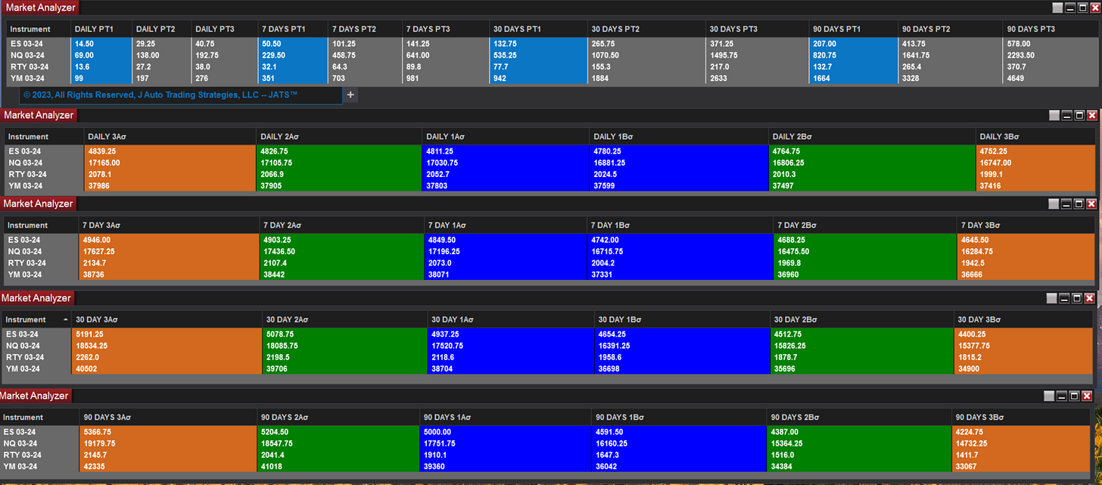Maximize the DAILY PT1 Market Analyzer window
The image size is (1102, 485).
pyautogui.click(x=1083, y=8)
